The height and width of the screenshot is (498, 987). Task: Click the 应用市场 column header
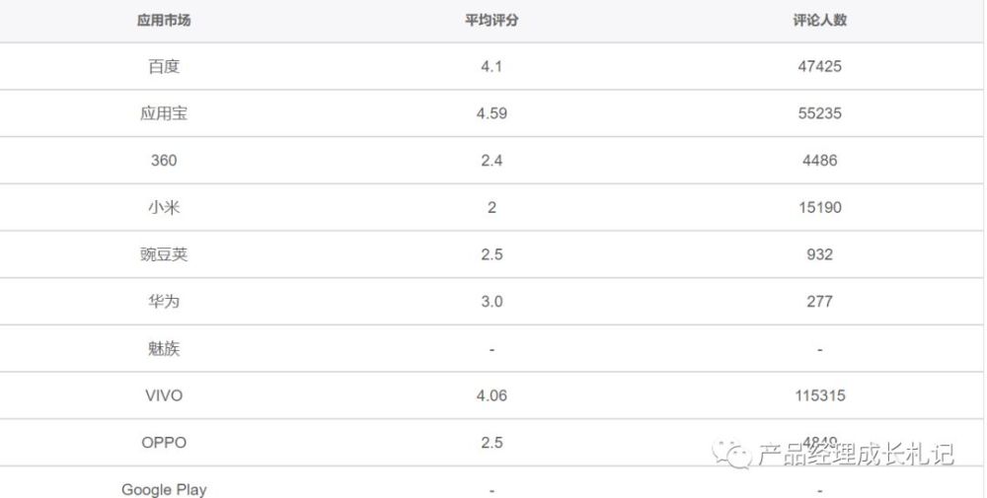coord(164,21)
